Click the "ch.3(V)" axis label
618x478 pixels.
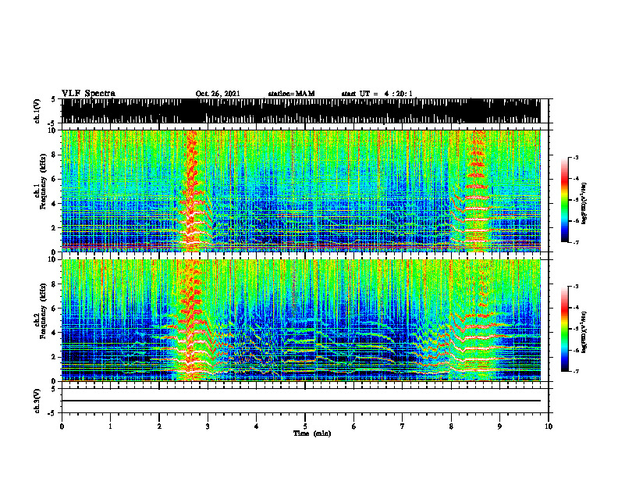pos(37,401)
